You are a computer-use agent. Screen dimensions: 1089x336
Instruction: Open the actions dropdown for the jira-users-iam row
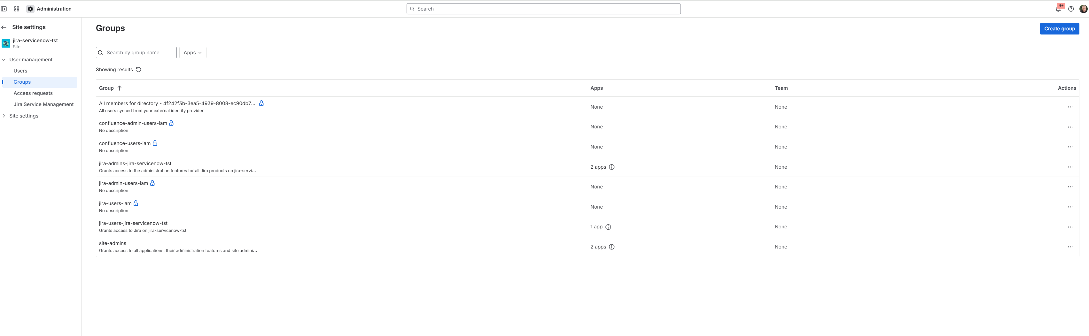(x=1070, y=207)
